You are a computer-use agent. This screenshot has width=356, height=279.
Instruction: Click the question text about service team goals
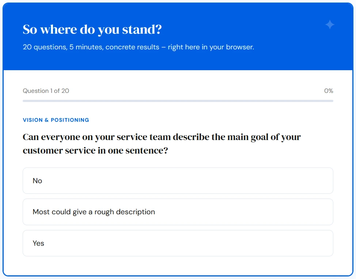(162, 143)
